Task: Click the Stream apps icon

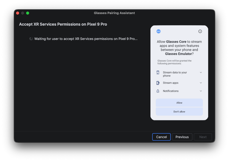Action: 158,83
